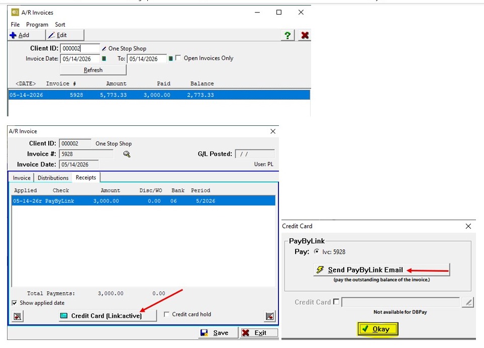
Task: Click the To date input field
Action: [x=147, y=59]
